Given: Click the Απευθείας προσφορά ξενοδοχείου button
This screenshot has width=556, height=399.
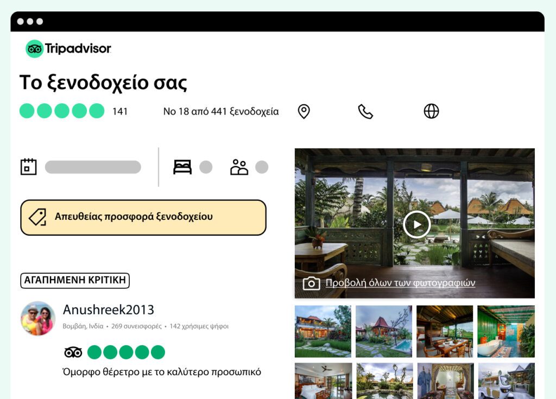Looking at the screenshot, I should 143,217.
